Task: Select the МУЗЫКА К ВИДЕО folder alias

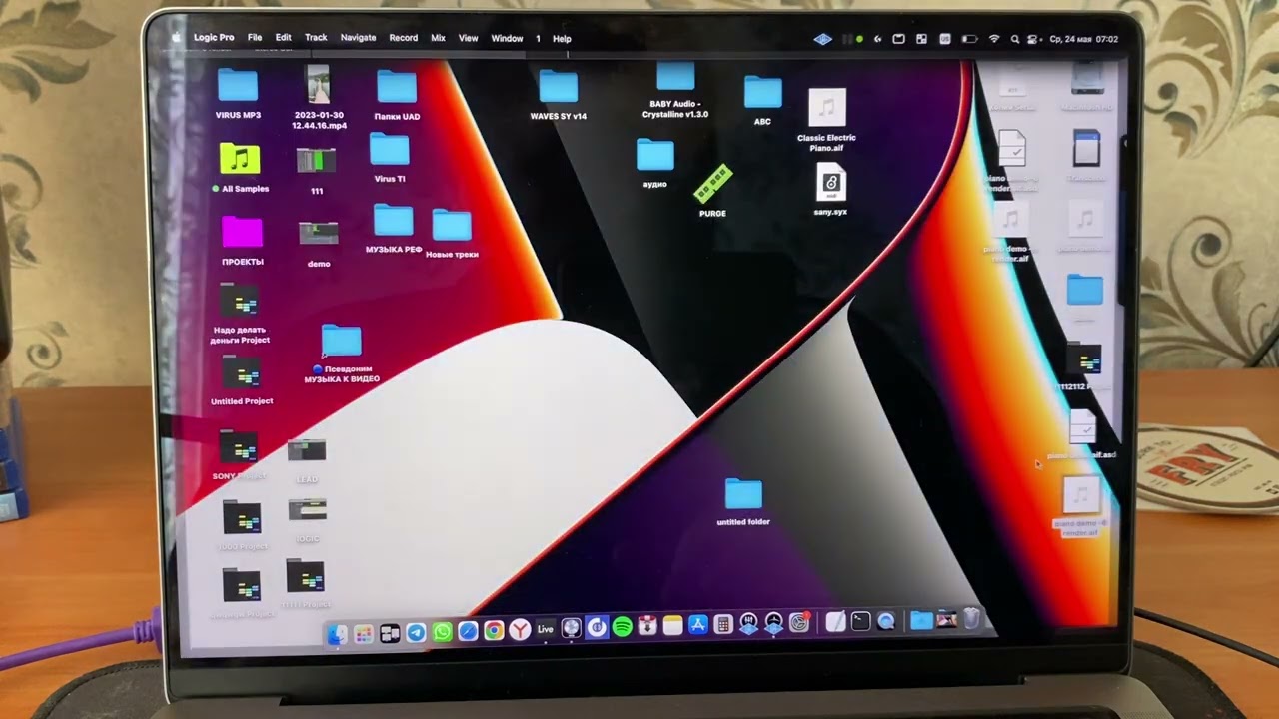Action: 342,354
